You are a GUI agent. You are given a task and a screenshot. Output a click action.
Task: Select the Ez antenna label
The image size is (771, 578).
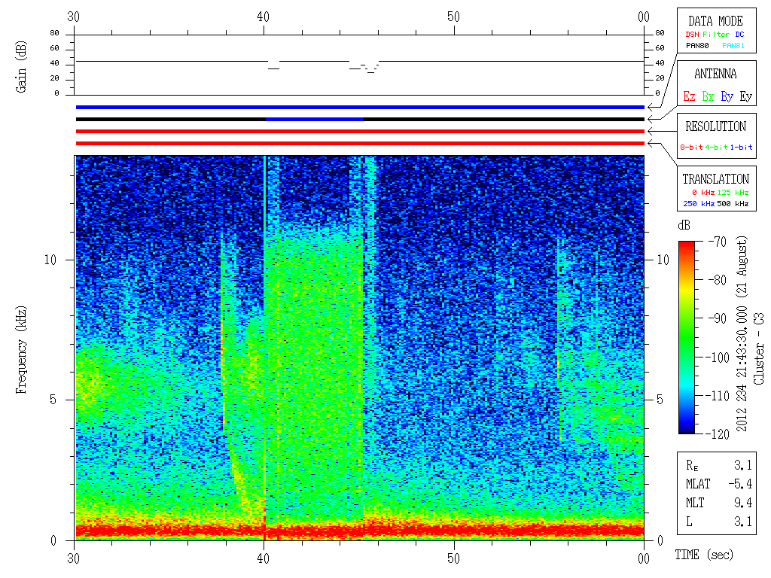pos(689,96)
